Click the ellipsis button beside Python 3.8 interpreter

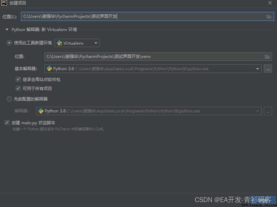(x=268, y=111)
